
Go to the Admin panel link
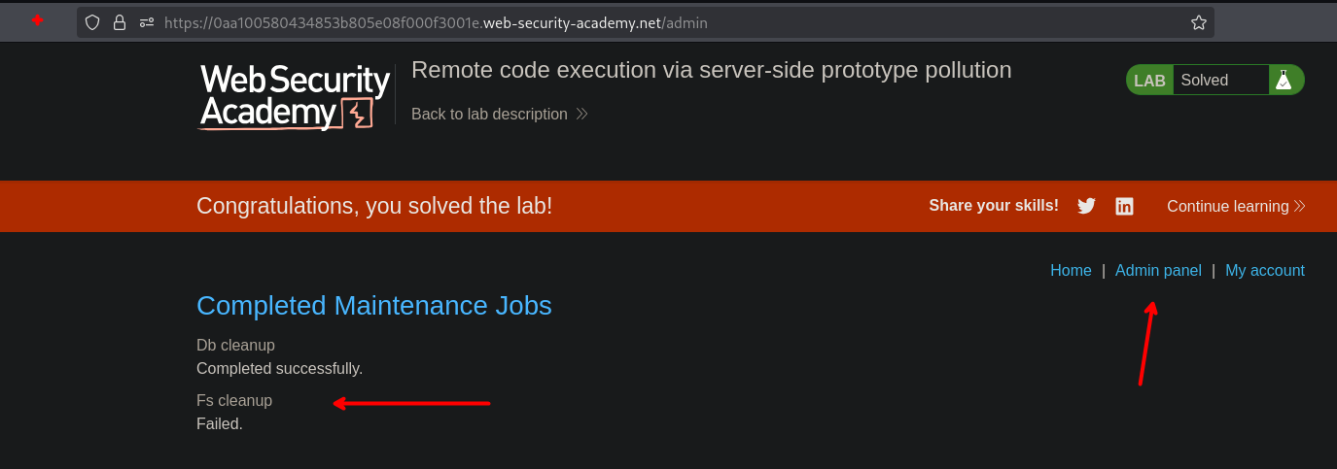[x=1158, y=271]
